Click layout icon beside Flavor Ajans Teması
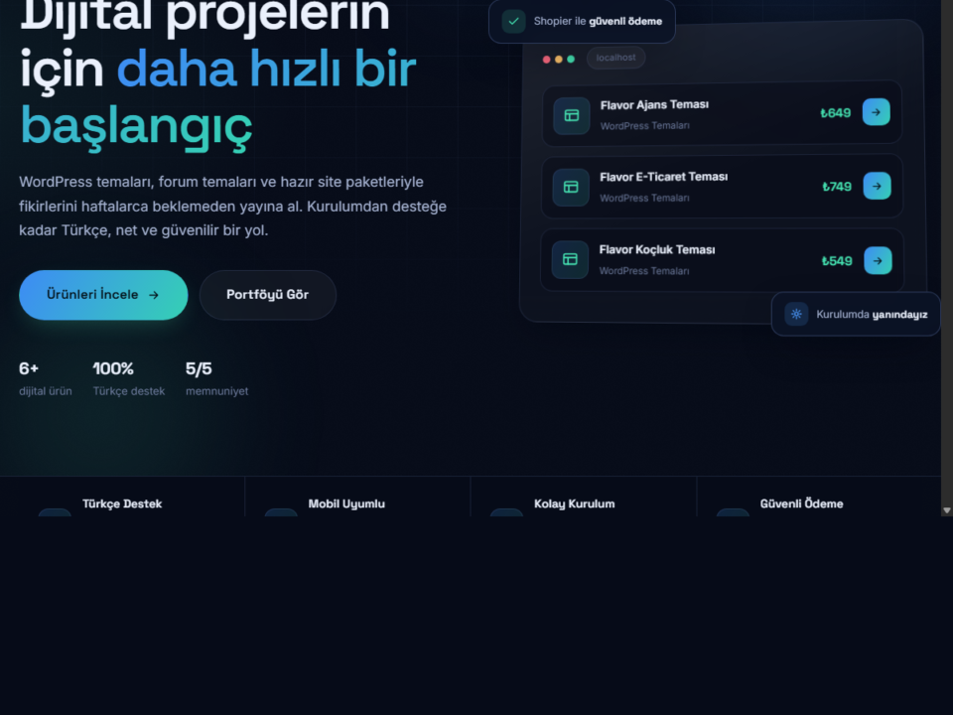The image size is (953, 715). pyautogui.click(x=572, y=115)
